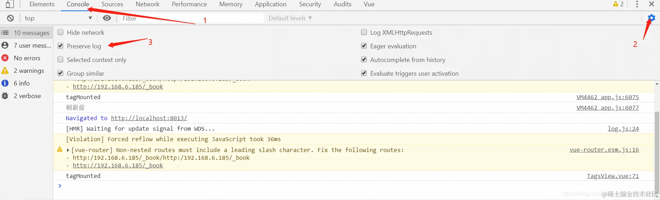Click the console prompt input line
This screenshot has width=660, height=200.
click(x=354, y=186)
